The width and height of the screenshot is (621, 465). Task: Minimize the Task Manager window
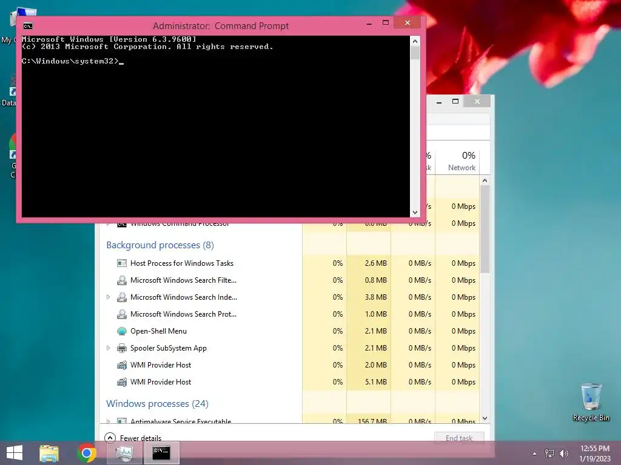pos(439,102)
